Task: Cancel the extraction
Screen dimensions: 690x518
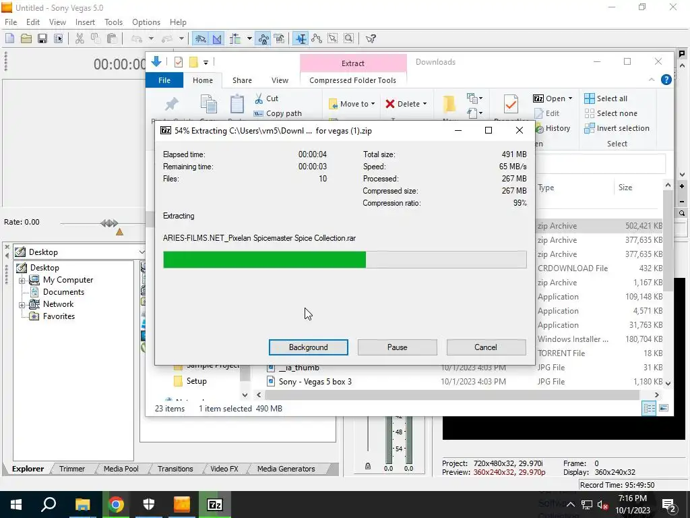Action: click(x=486, y=347)
